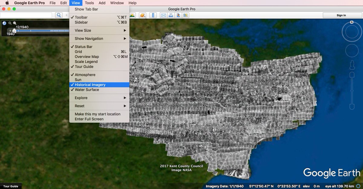The height and width of the screenshot is (189, 363).
Task: Click the 12/1940 date label
Action: (22, 27)
